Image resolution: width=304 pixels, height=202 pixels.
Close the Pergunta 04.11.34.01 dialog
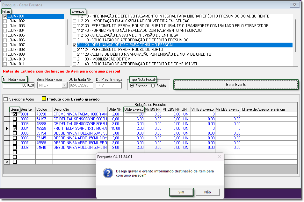pyautogui.click(x=220, y=157)
